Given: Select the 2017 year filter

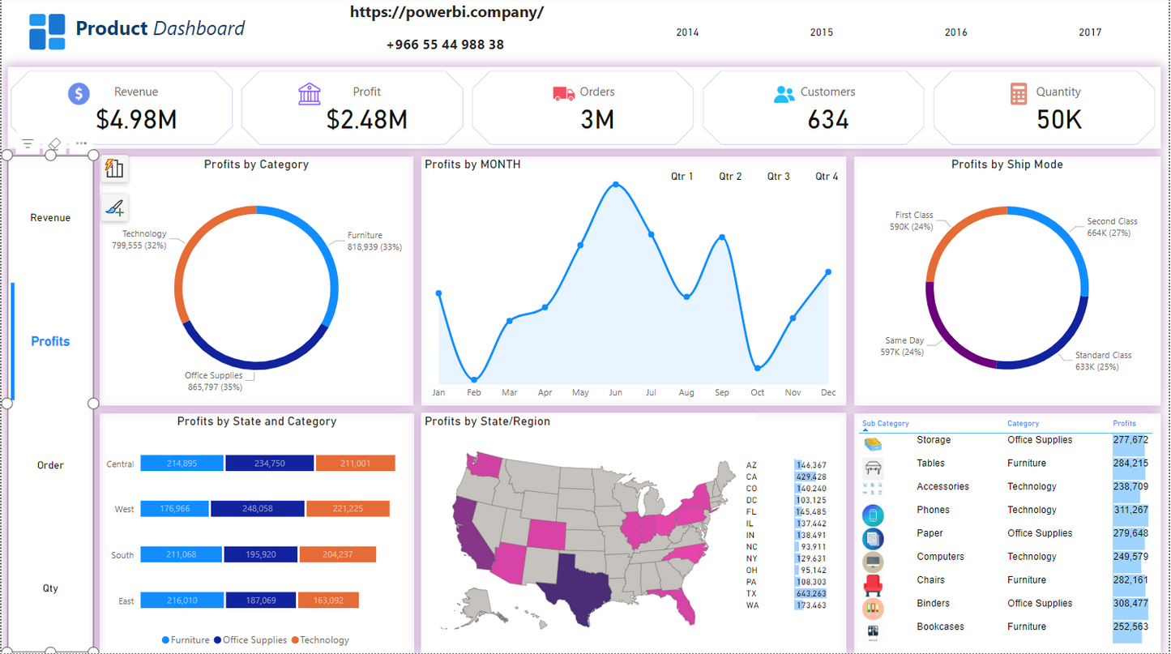Looking at the screenshot, I should [1089, 32].
